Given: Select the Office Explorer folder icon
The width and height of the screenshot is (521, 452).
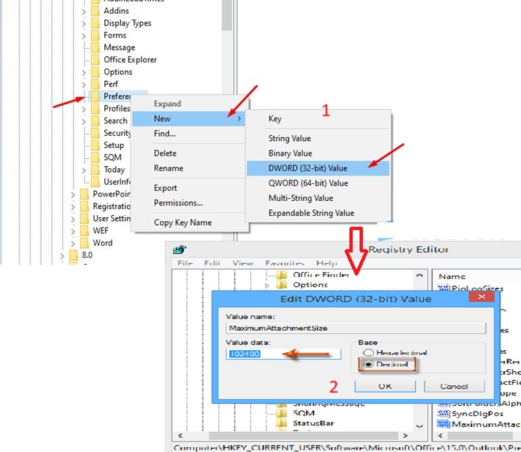Looking at the screenshot, I should coord(95,60).
